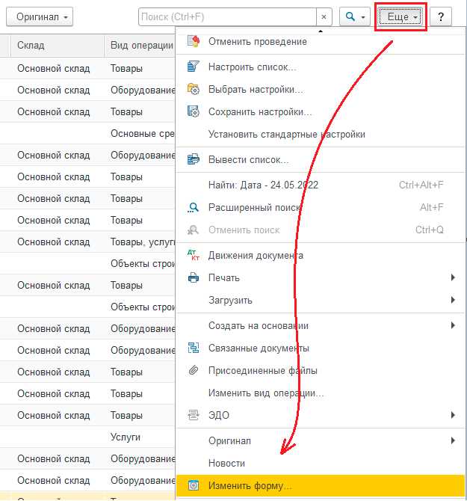467x501 pixels.
Task: Click the Расширенный поиск magnifier icon
Action: (193, 207)
